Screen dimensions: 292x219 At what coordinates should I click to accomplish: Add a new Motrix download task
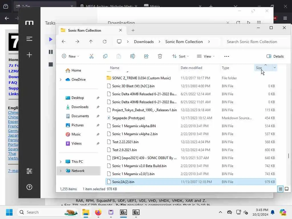pyautogui.click(x=29, y=55)
